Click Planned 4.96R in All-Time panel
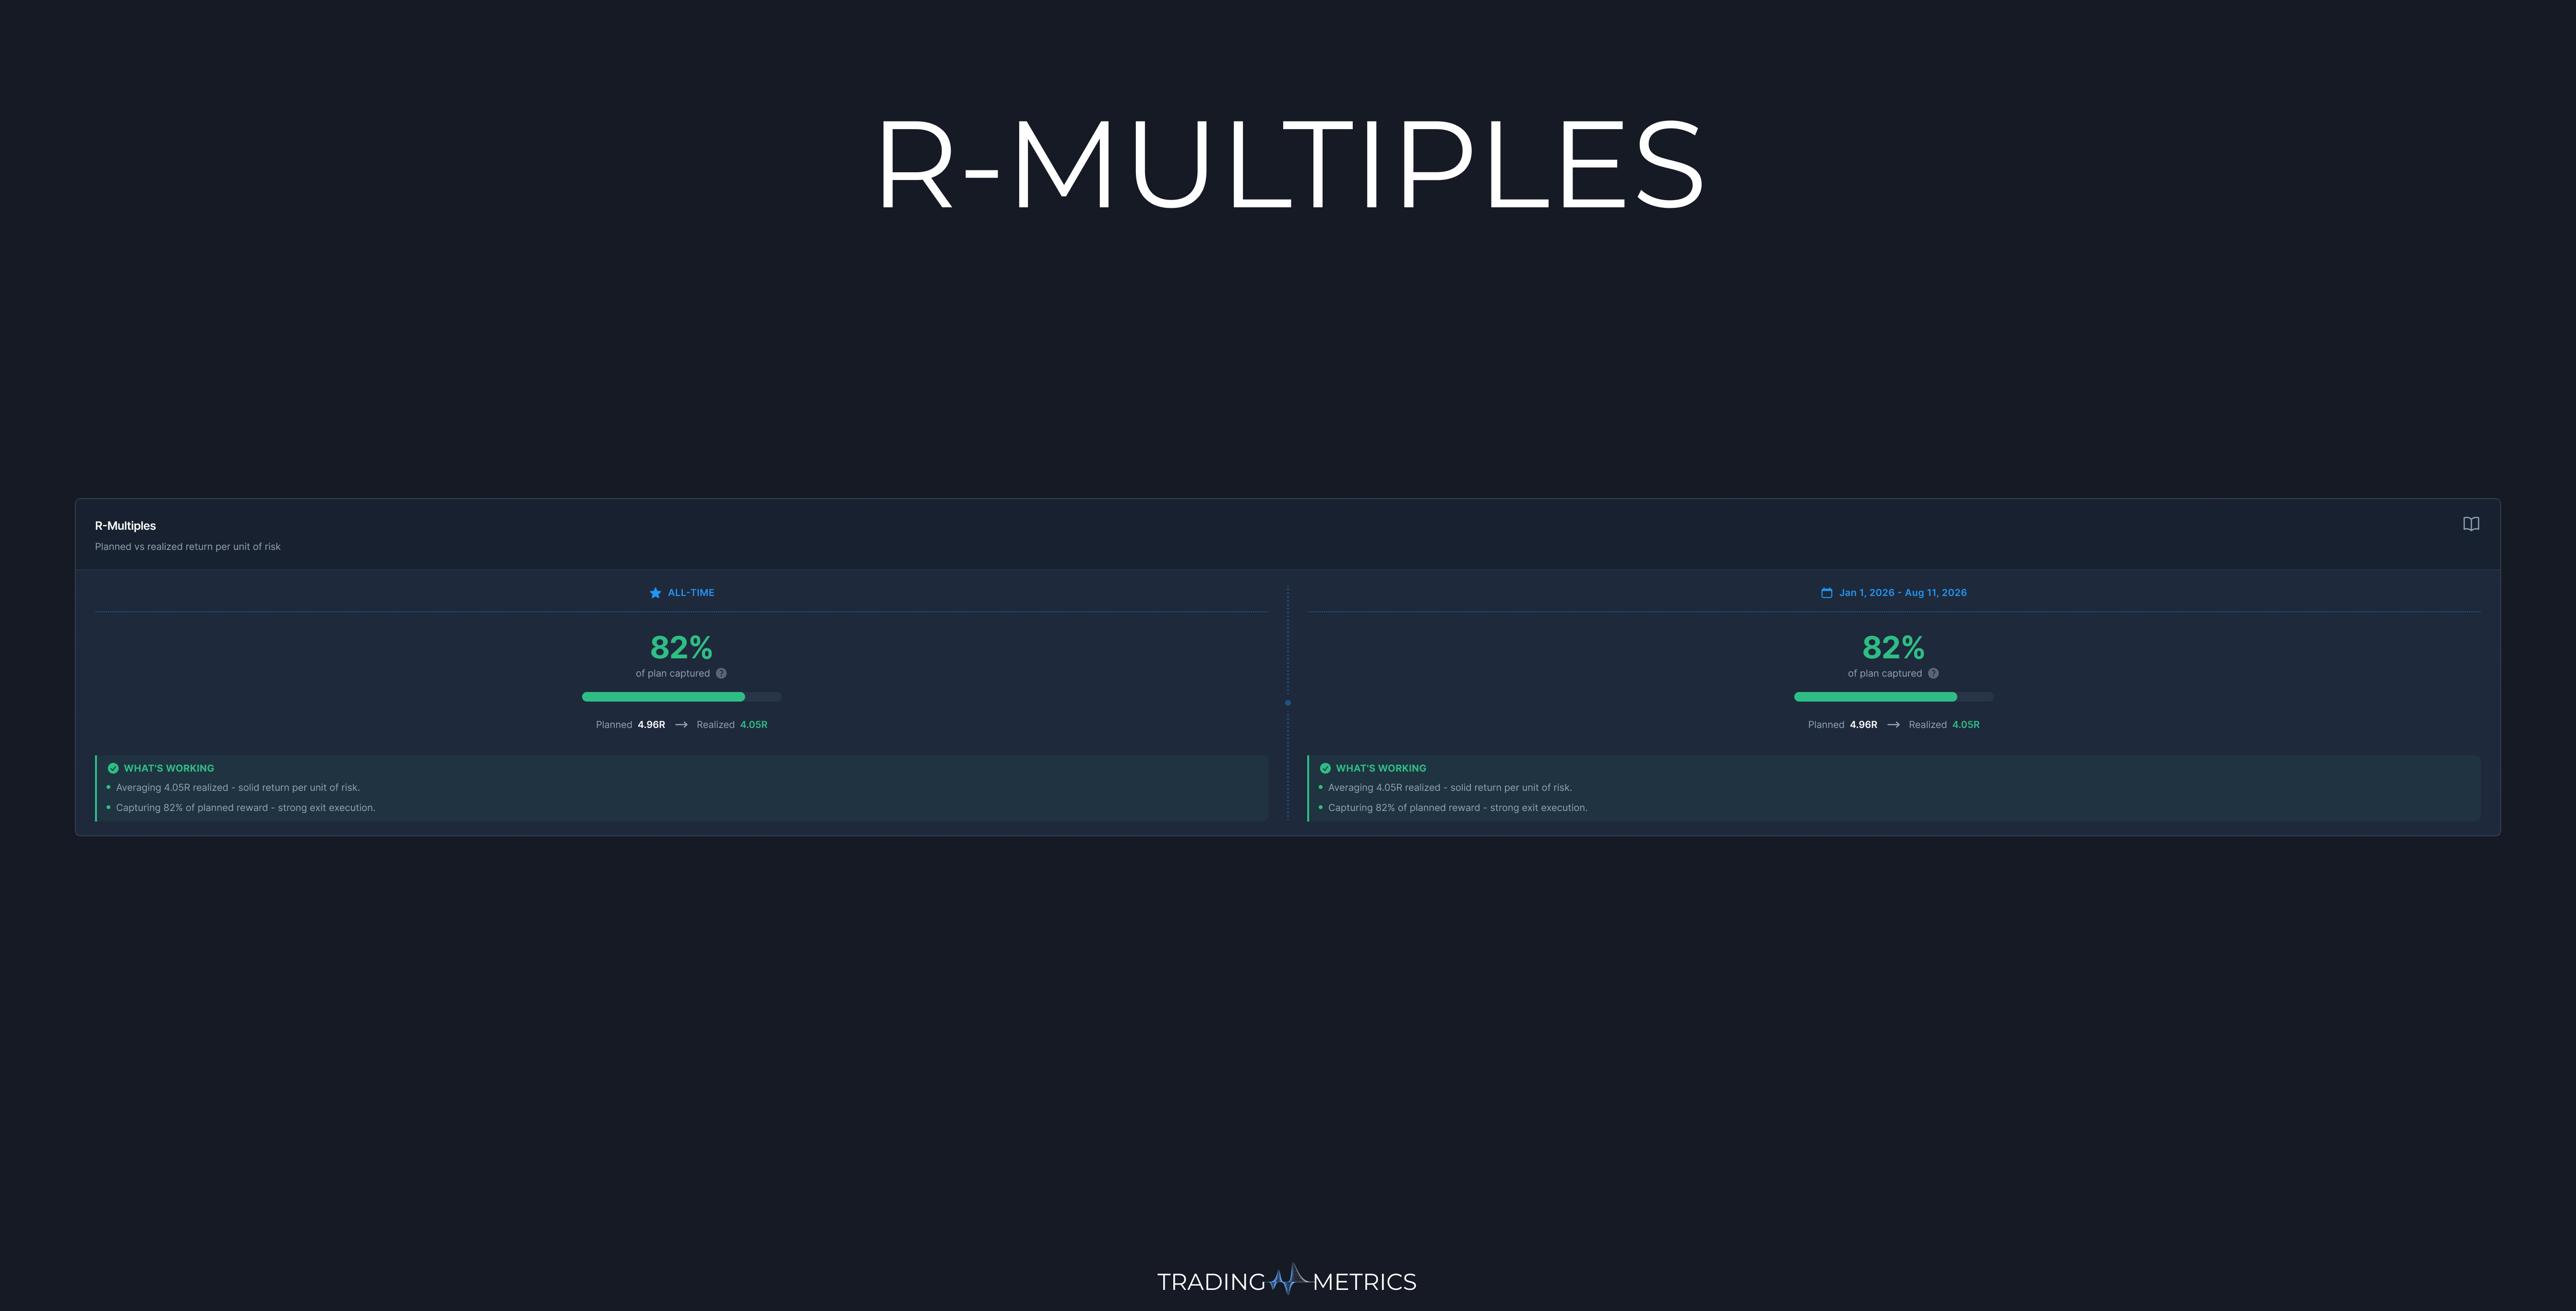This screenshot has width=2576, height=1311. pos(630,725)
